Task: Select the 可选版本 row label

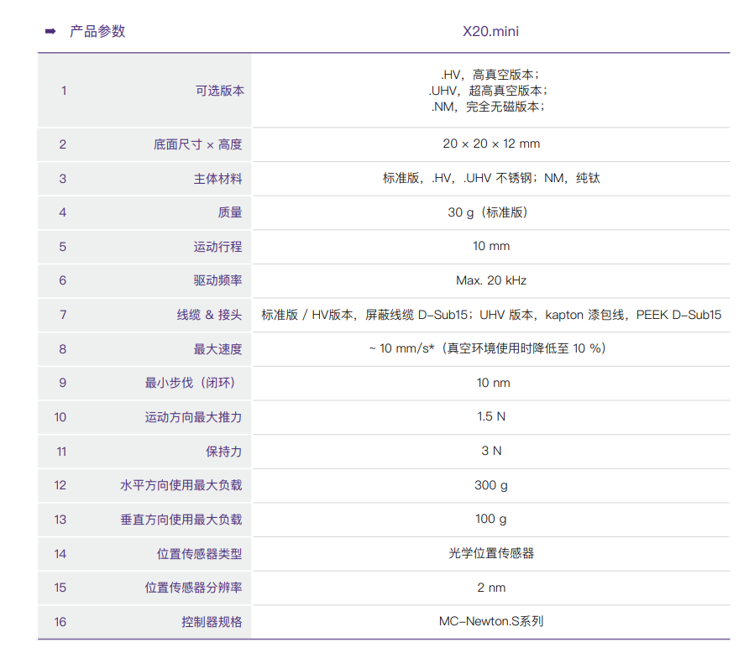Action: click(219, 91)
